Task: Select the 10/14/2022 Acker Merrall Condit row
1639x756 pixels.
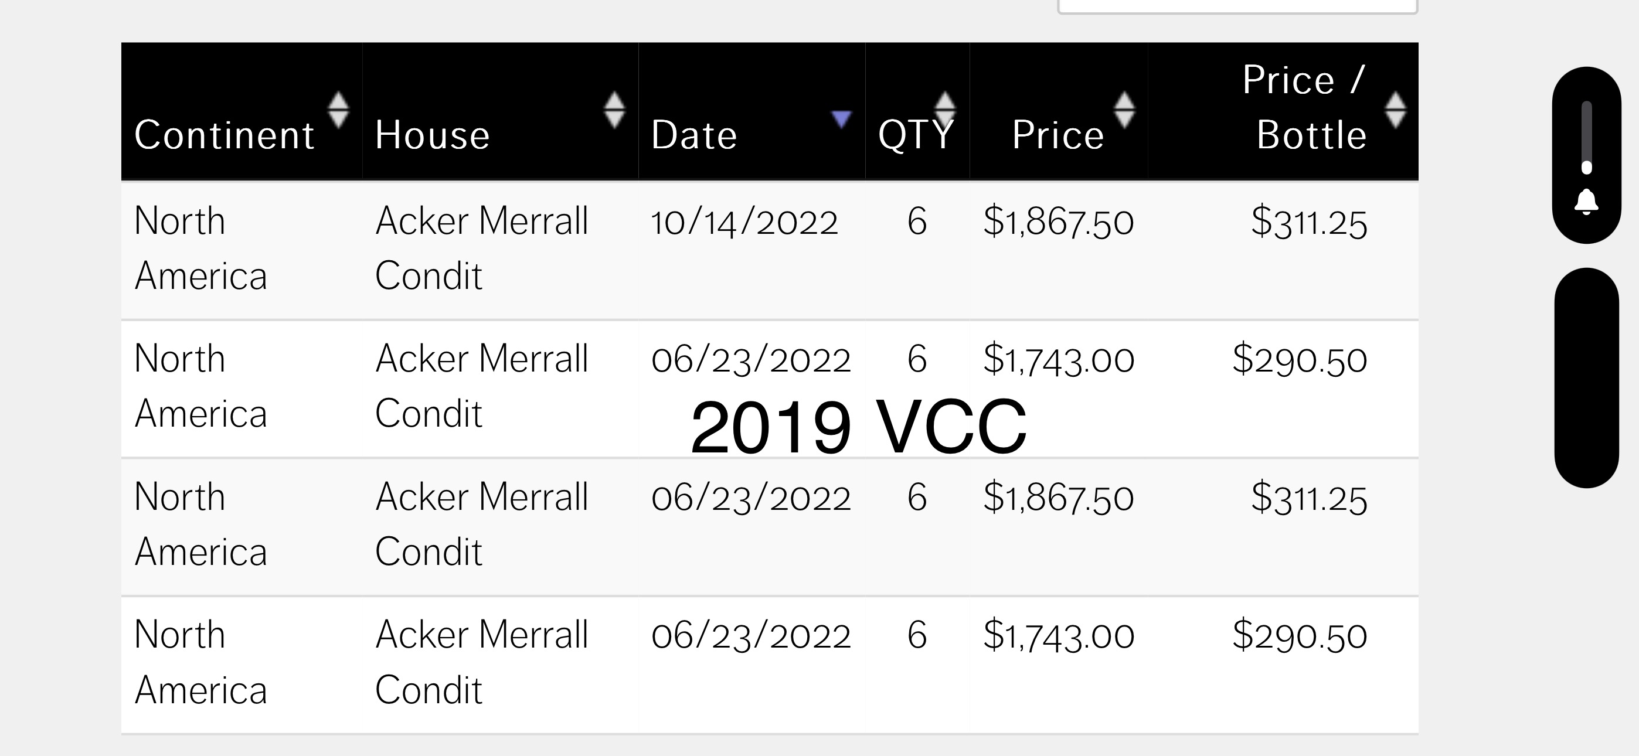Action: [x=770, y=251]
